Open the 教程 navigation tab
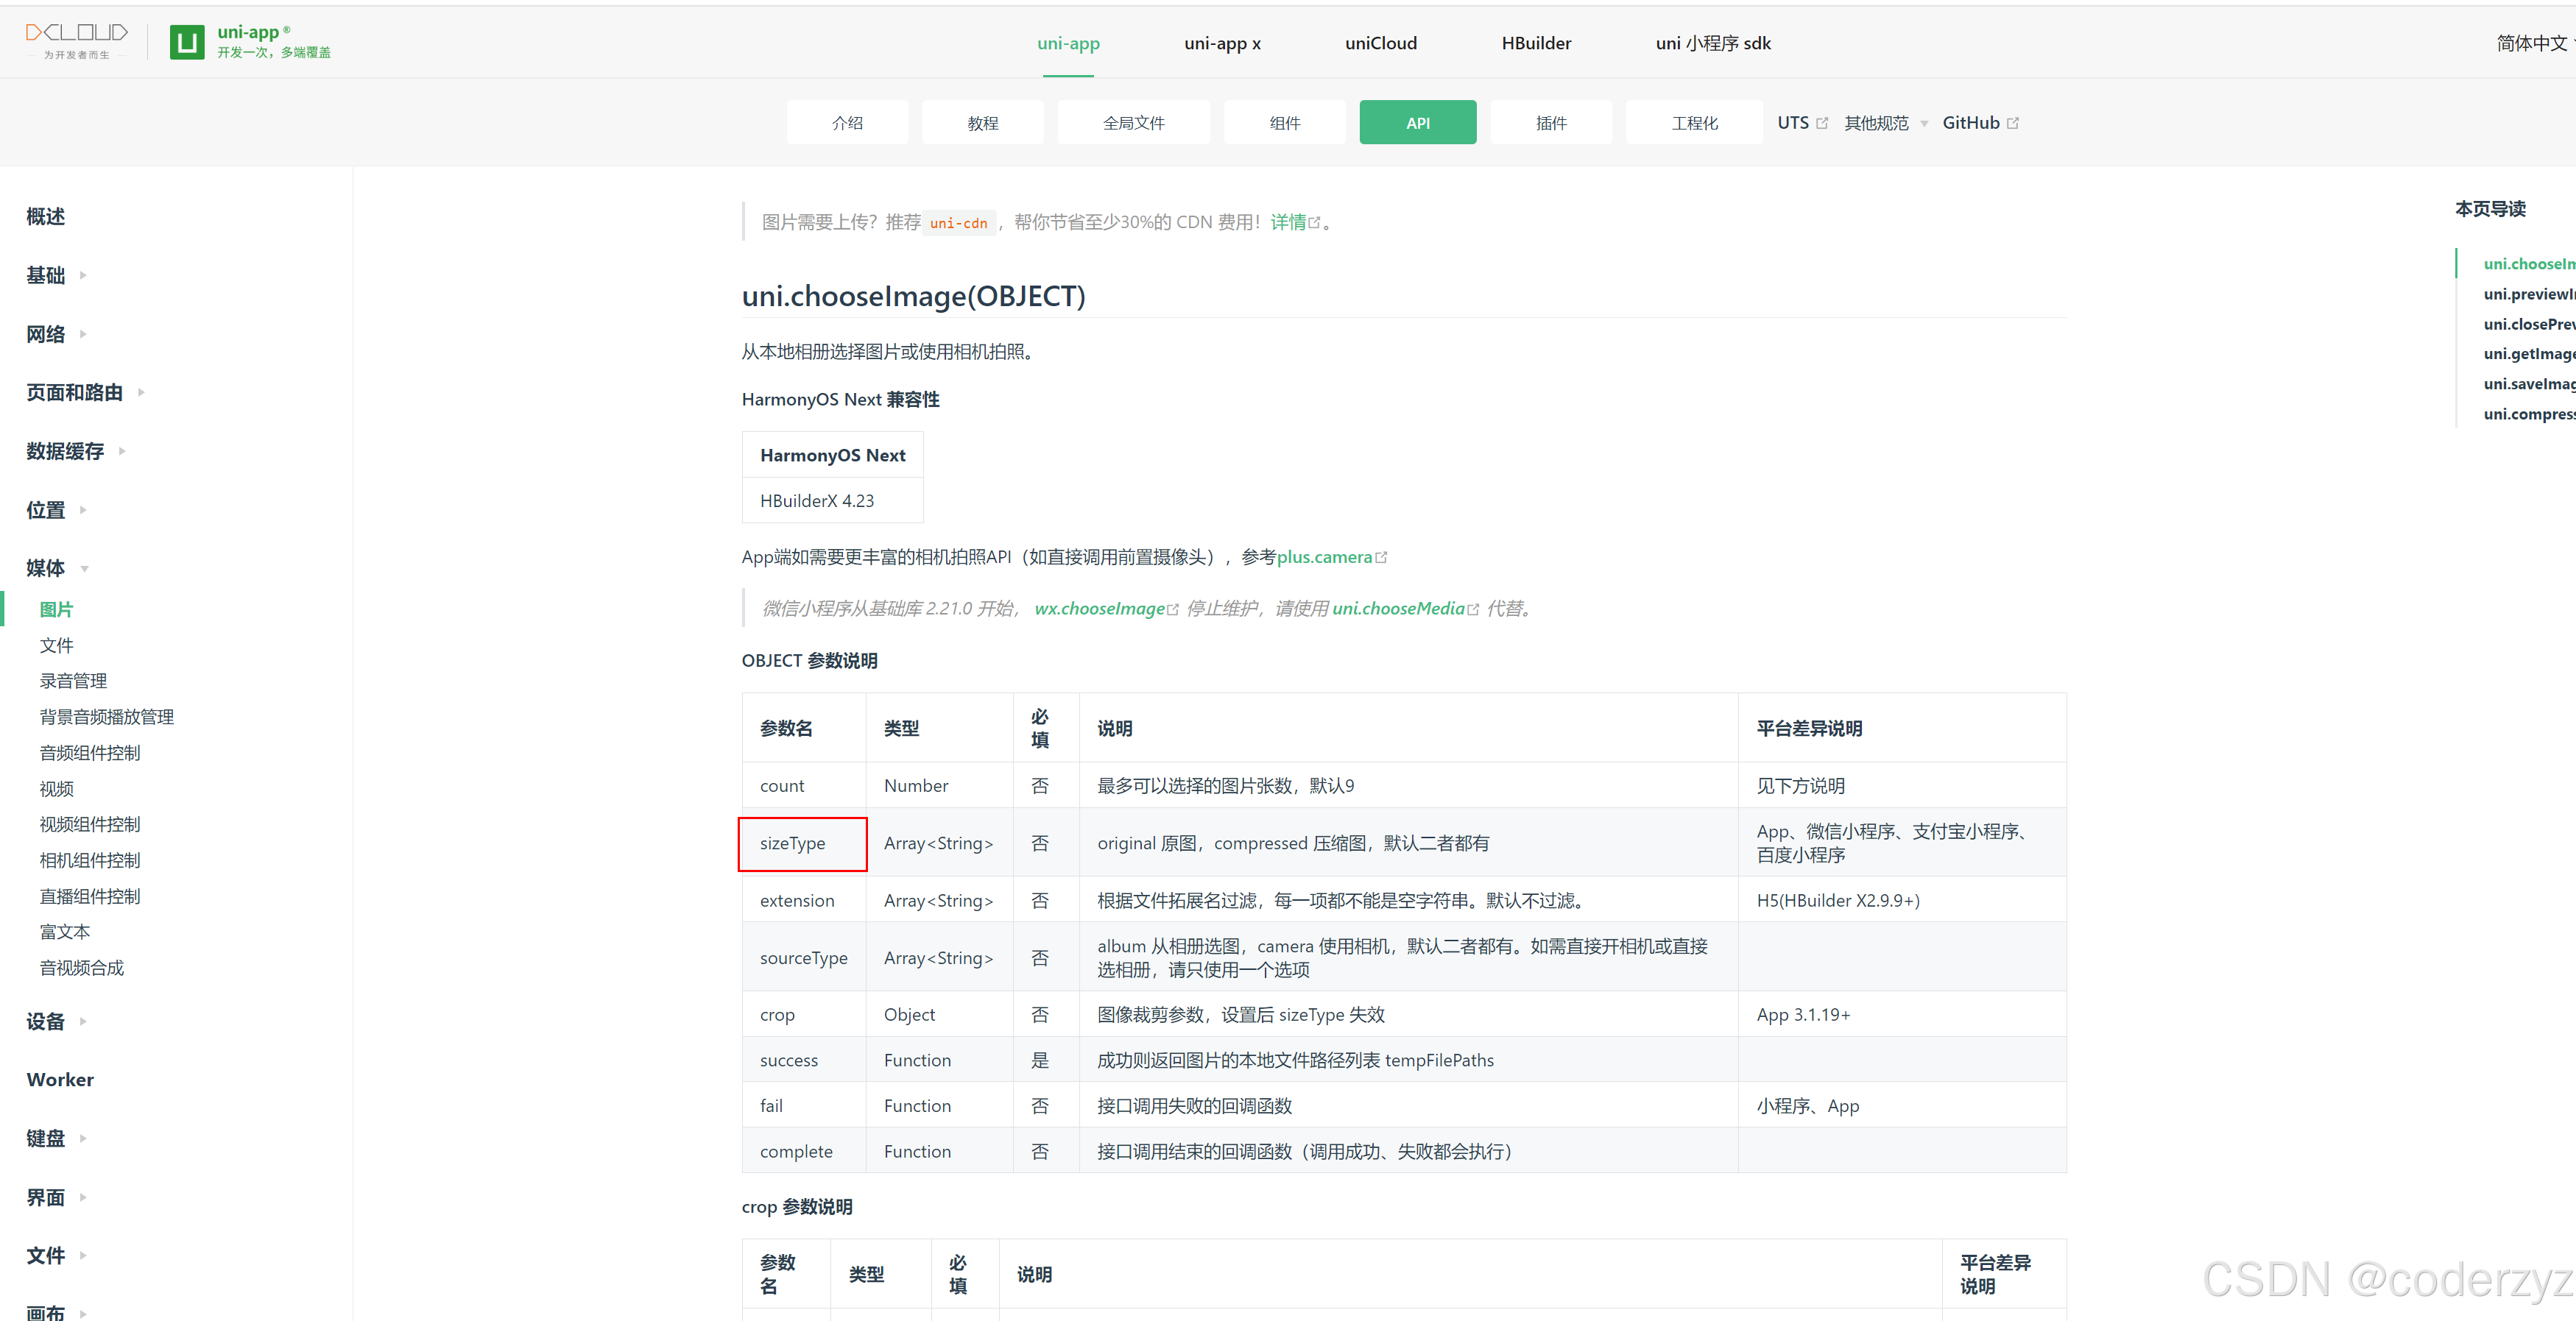 (x=982, y=123)
